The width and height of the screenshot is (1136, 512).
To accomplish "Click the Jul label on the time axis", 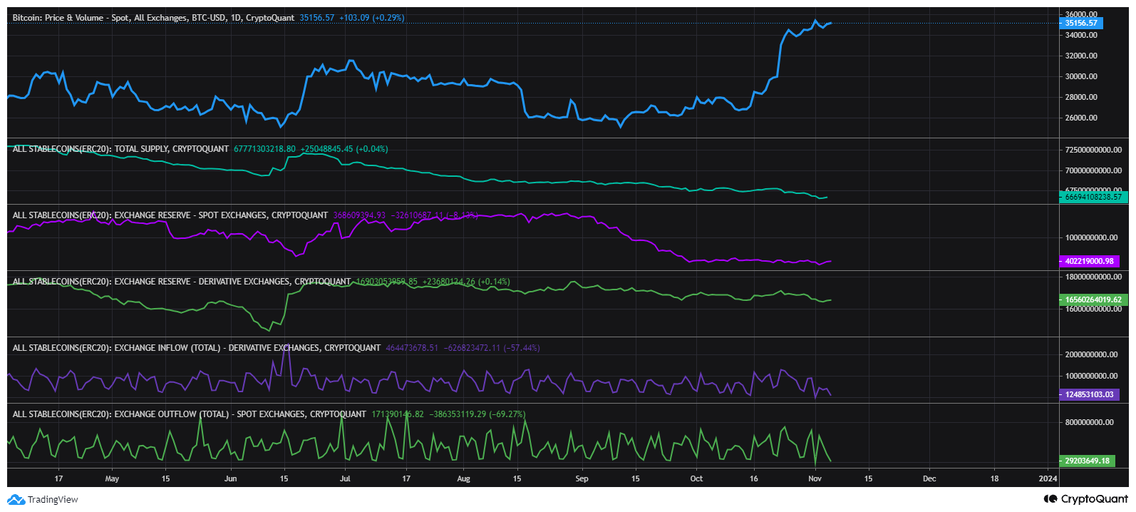I will pos(345,478).
